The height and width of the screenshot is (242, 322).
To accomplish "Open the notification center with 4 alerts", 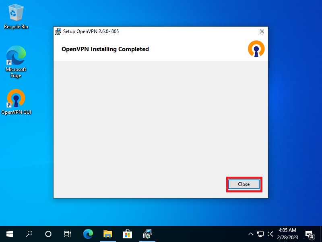I will click(310, 234).
